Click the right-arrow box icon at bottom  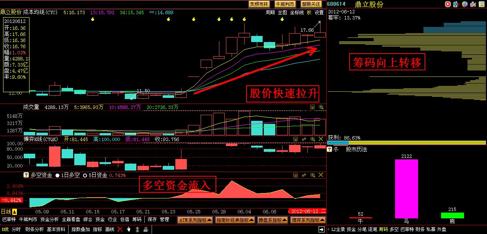click(x=322, y=229)
